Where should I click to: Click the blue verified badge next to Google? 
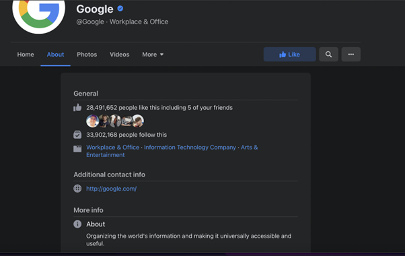120,9
